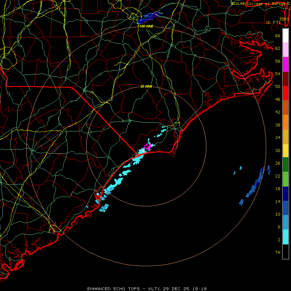Click the '10' legend value
This screenshot has width=291, height=291.
coord(278,214)
